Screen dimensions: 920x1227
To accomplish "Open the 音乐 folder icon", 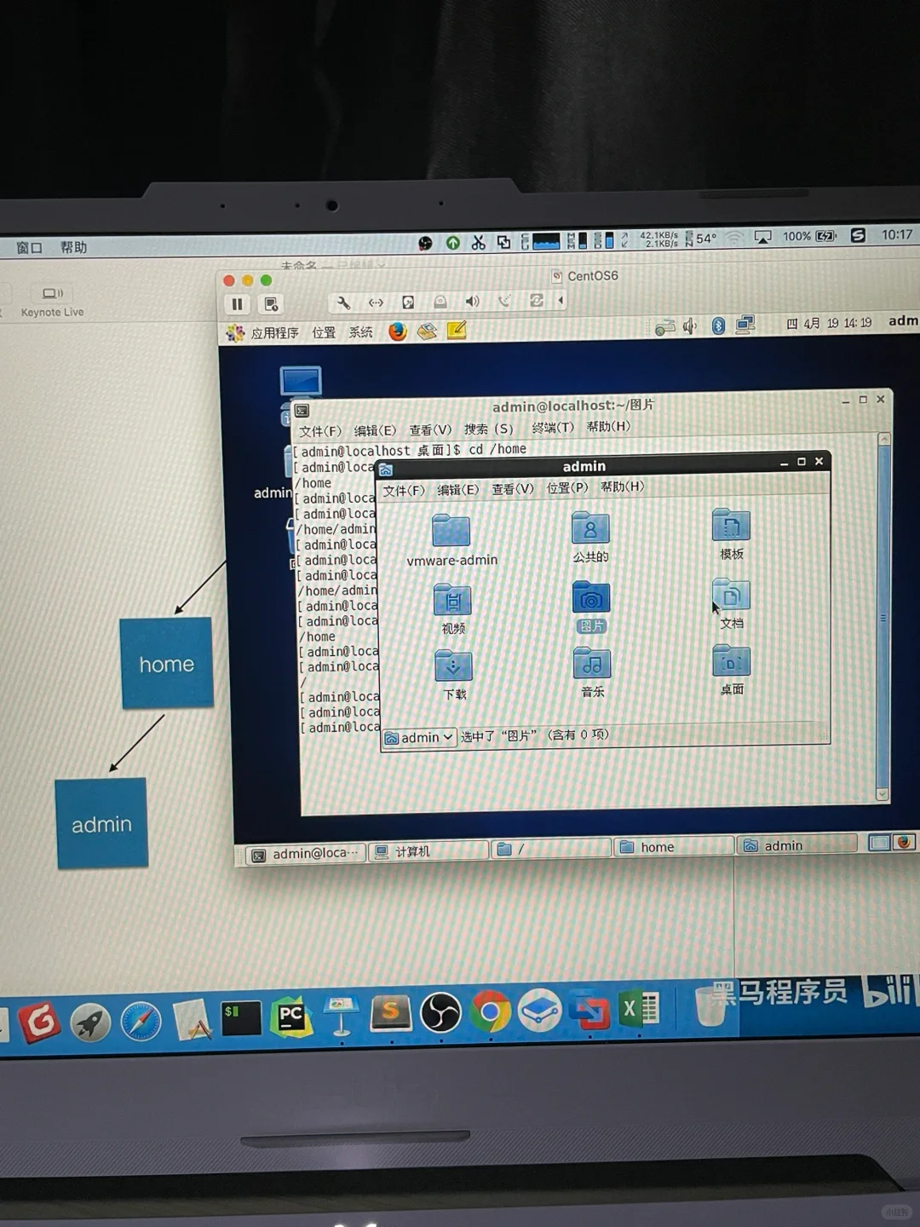I will (x=591, y=665).
